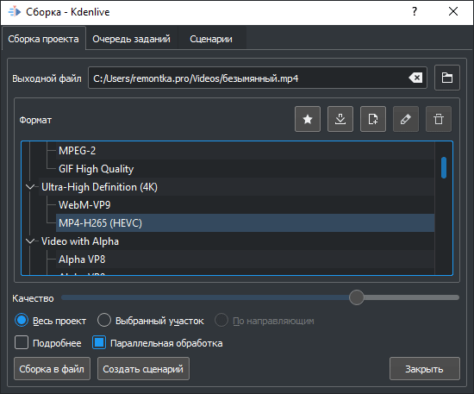Open the browse folder button for output file

coord(447,78)
